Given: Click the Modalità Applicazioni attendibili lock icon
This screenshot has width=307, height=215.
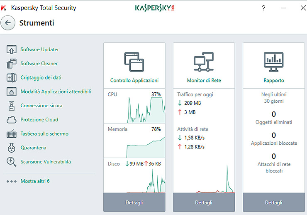Looking at the screenshot, I should coord(11,92).
